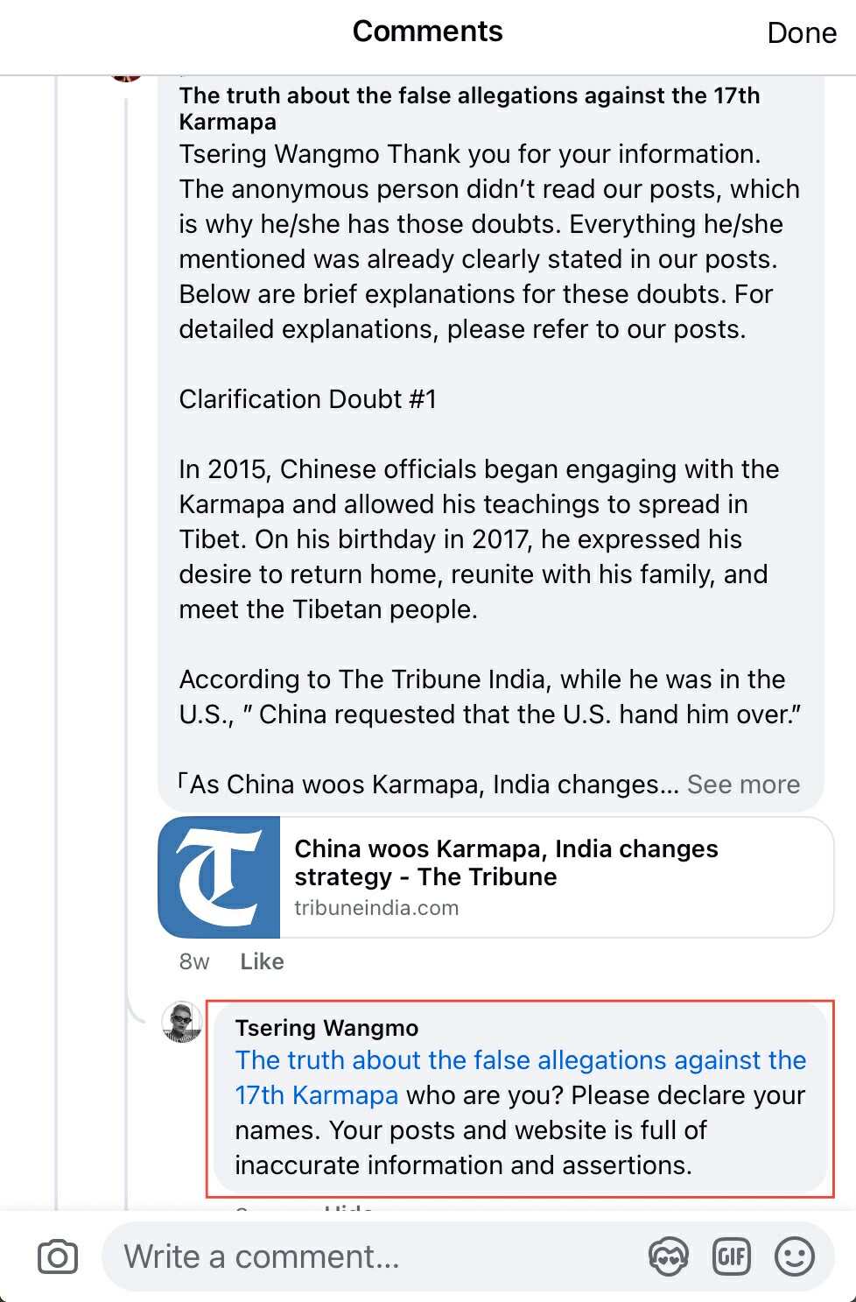Tap the 8w timestamp
The image size is (856, 1302).
coord(194,961)
